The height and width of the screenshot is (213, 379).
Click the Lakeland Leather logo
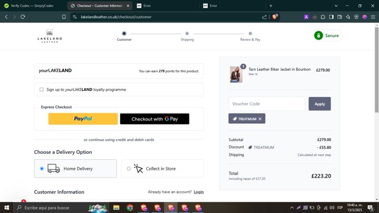(x=50, y=36)
